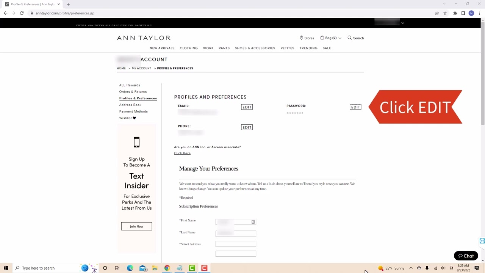485x273 pixels.
Task: Open the Chat widget
Action: (466, 256)
